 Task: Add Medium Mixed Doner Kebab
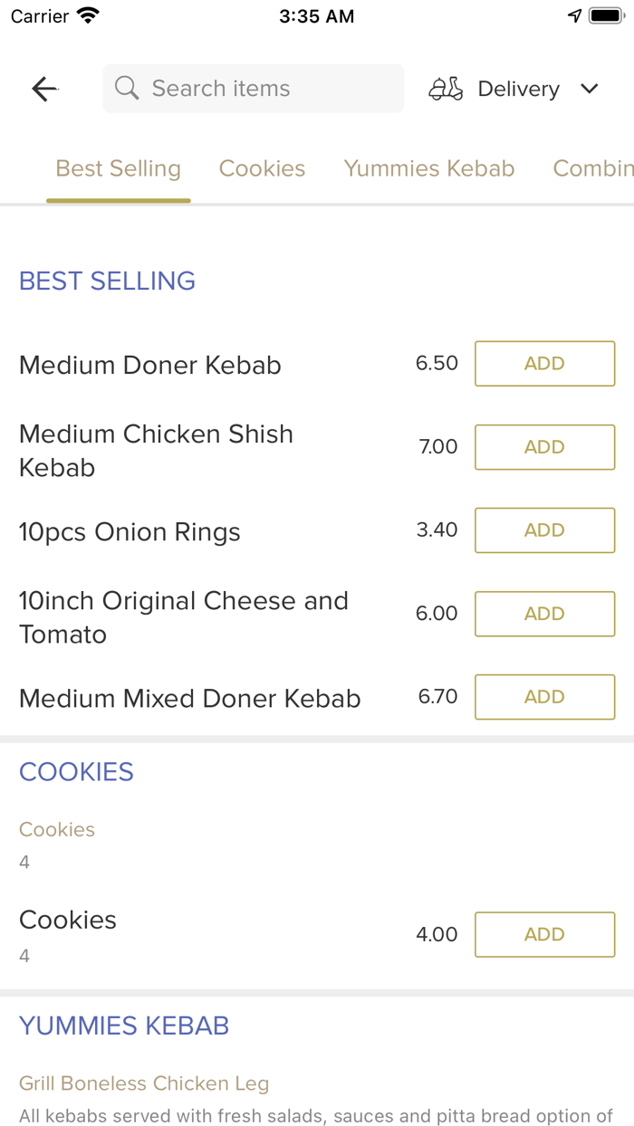pyautogui.click(x=544, y=697)
